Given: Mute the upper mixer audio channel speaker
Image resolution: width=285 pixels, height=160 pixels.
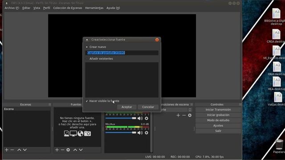Looking at the screenshot, I should click(140, 118).
